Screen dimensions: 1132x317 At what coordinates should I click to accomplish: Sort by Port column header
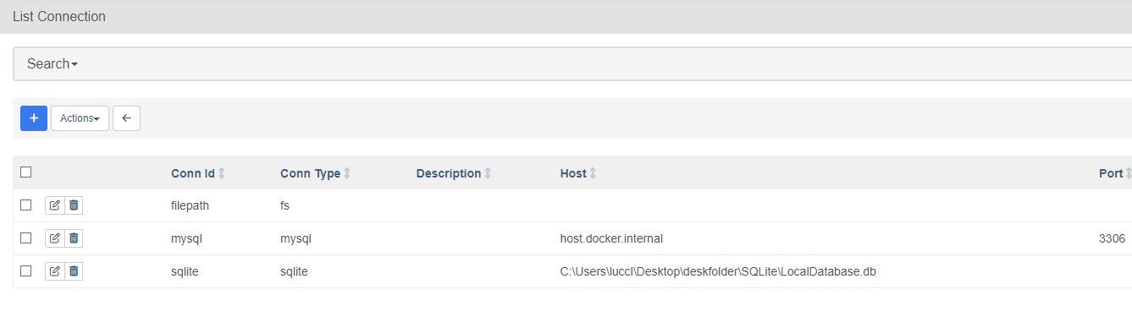[1115, 173]
